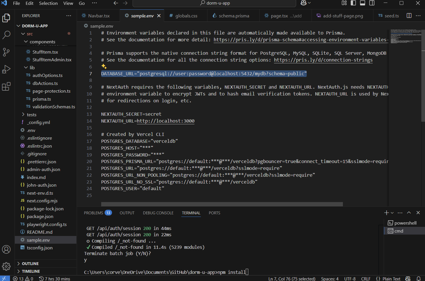The width and height of the screenshot is (425, 281).
Task: Open the Extensions view
Action: tap(6, 86)
